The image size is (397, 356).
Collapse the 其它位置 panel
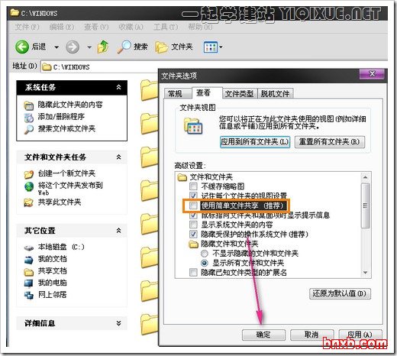(x=118, y=231)
